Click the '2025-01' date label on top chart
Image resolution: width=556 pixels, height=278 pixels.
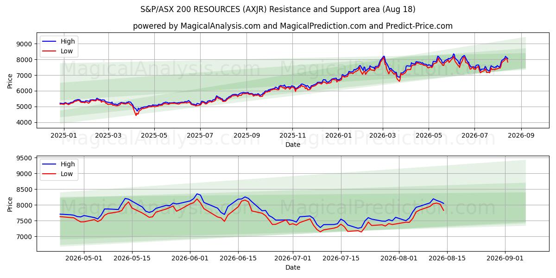[63, 135]
